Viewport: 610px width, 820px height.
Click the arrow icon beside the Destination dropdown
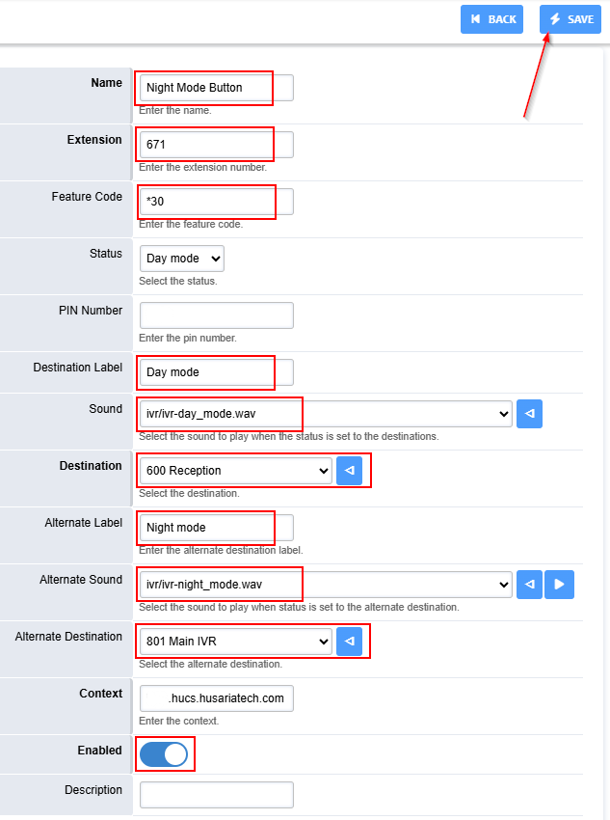pos(349,471)
